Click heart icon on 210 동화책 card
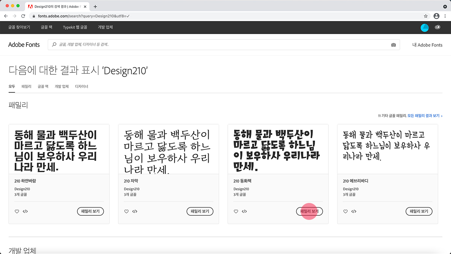Image resolution: width=451 pixels, height=254 pixels. [236, 212]
